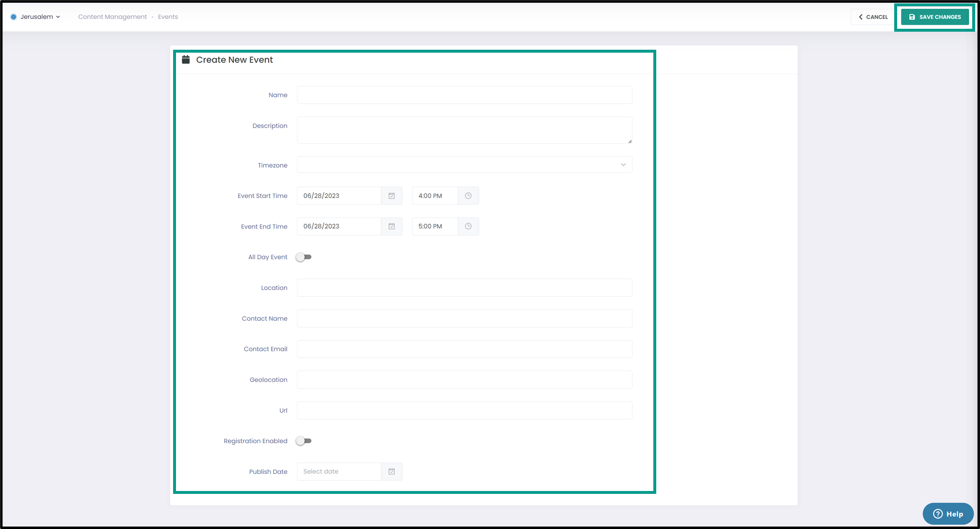This screenshot has width=980, height=529.
Task: Click the 5:00 PM end time field
Action: pyautogui.click(x=435, y=226)
